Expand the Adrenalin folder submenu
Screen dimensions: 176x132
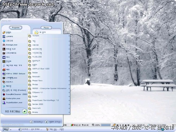[49, 77]
